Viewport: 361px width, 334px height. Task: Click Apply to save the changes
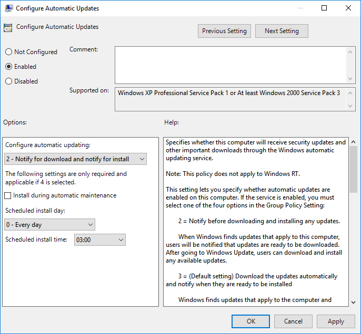tap(336, 321)
